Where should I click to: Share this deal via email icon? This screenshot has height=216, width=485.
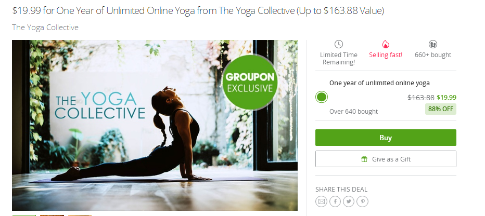click(x=322, y=202)
